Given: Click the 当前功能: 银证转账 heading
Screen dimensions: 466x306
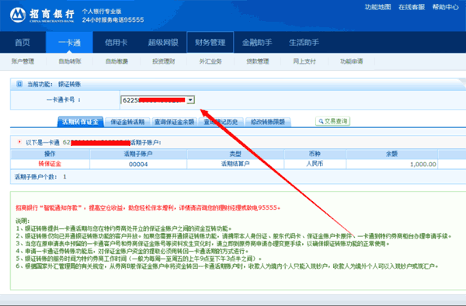Looking at the screenshot, I should coord(54,85).
